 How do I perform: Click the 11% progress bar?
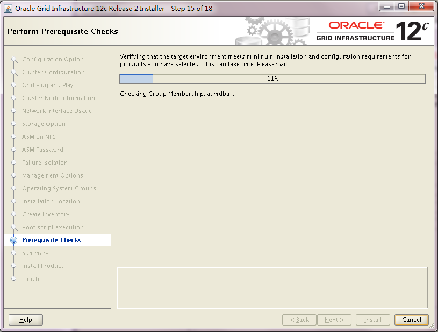coord(272,79)
